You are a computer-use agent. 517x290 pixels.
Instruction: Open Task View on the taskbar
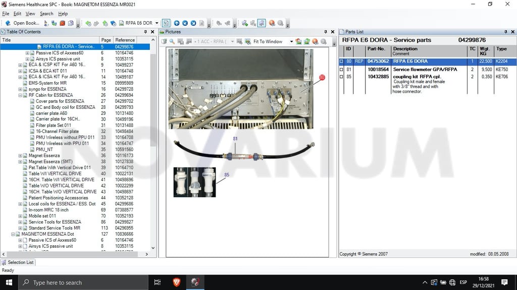click(x=158, y=282)
